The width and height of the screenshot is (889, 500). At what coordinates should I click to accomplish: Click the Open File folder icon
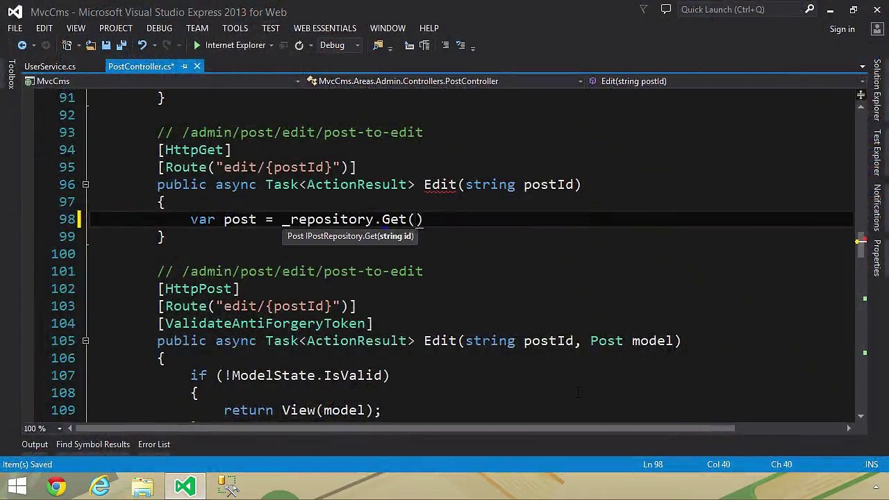pos(90,45)
